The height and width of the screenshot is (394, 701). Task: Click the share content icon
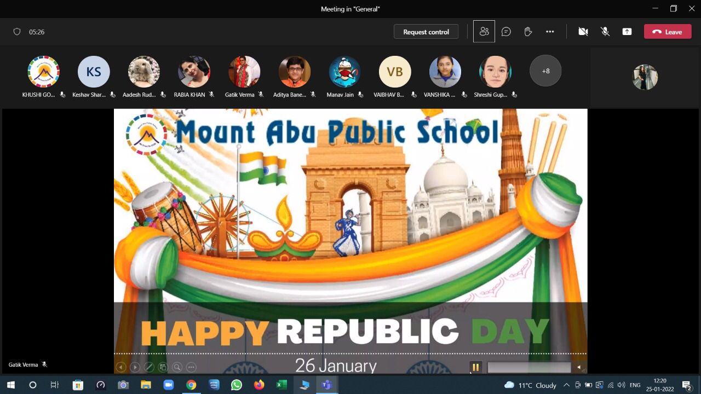[x=627, y=32]
